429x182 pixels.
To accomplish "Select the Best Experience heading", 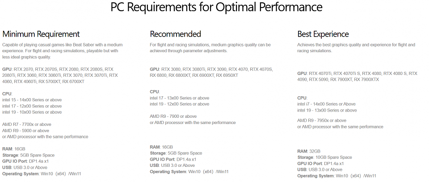I will pos(323,34).
